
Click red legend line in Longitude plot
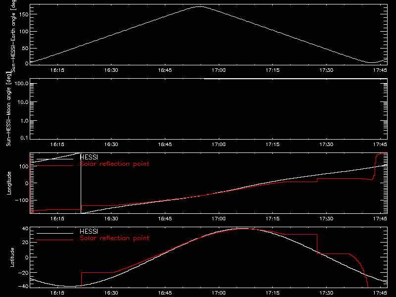(55, 166)
